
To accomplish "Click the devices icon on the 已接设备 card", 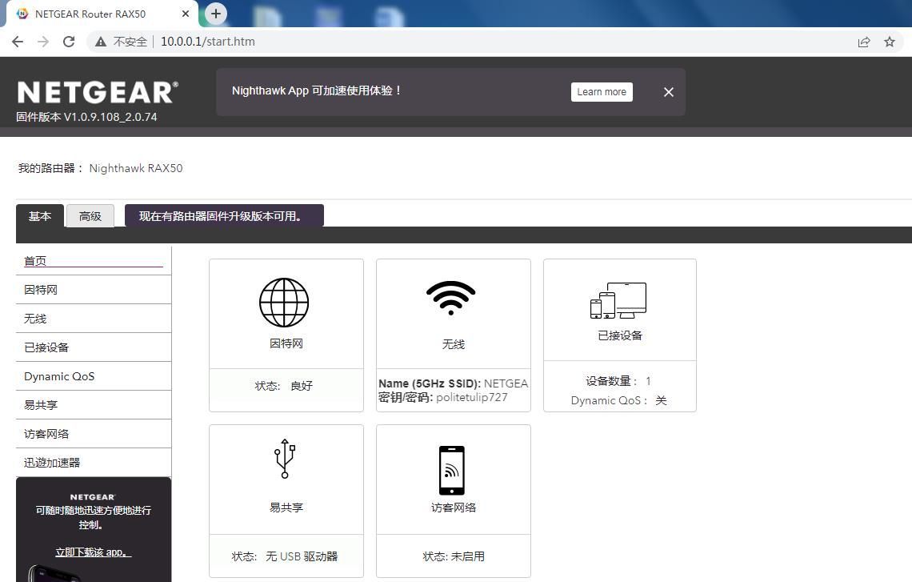I will (x=620, y=298).
